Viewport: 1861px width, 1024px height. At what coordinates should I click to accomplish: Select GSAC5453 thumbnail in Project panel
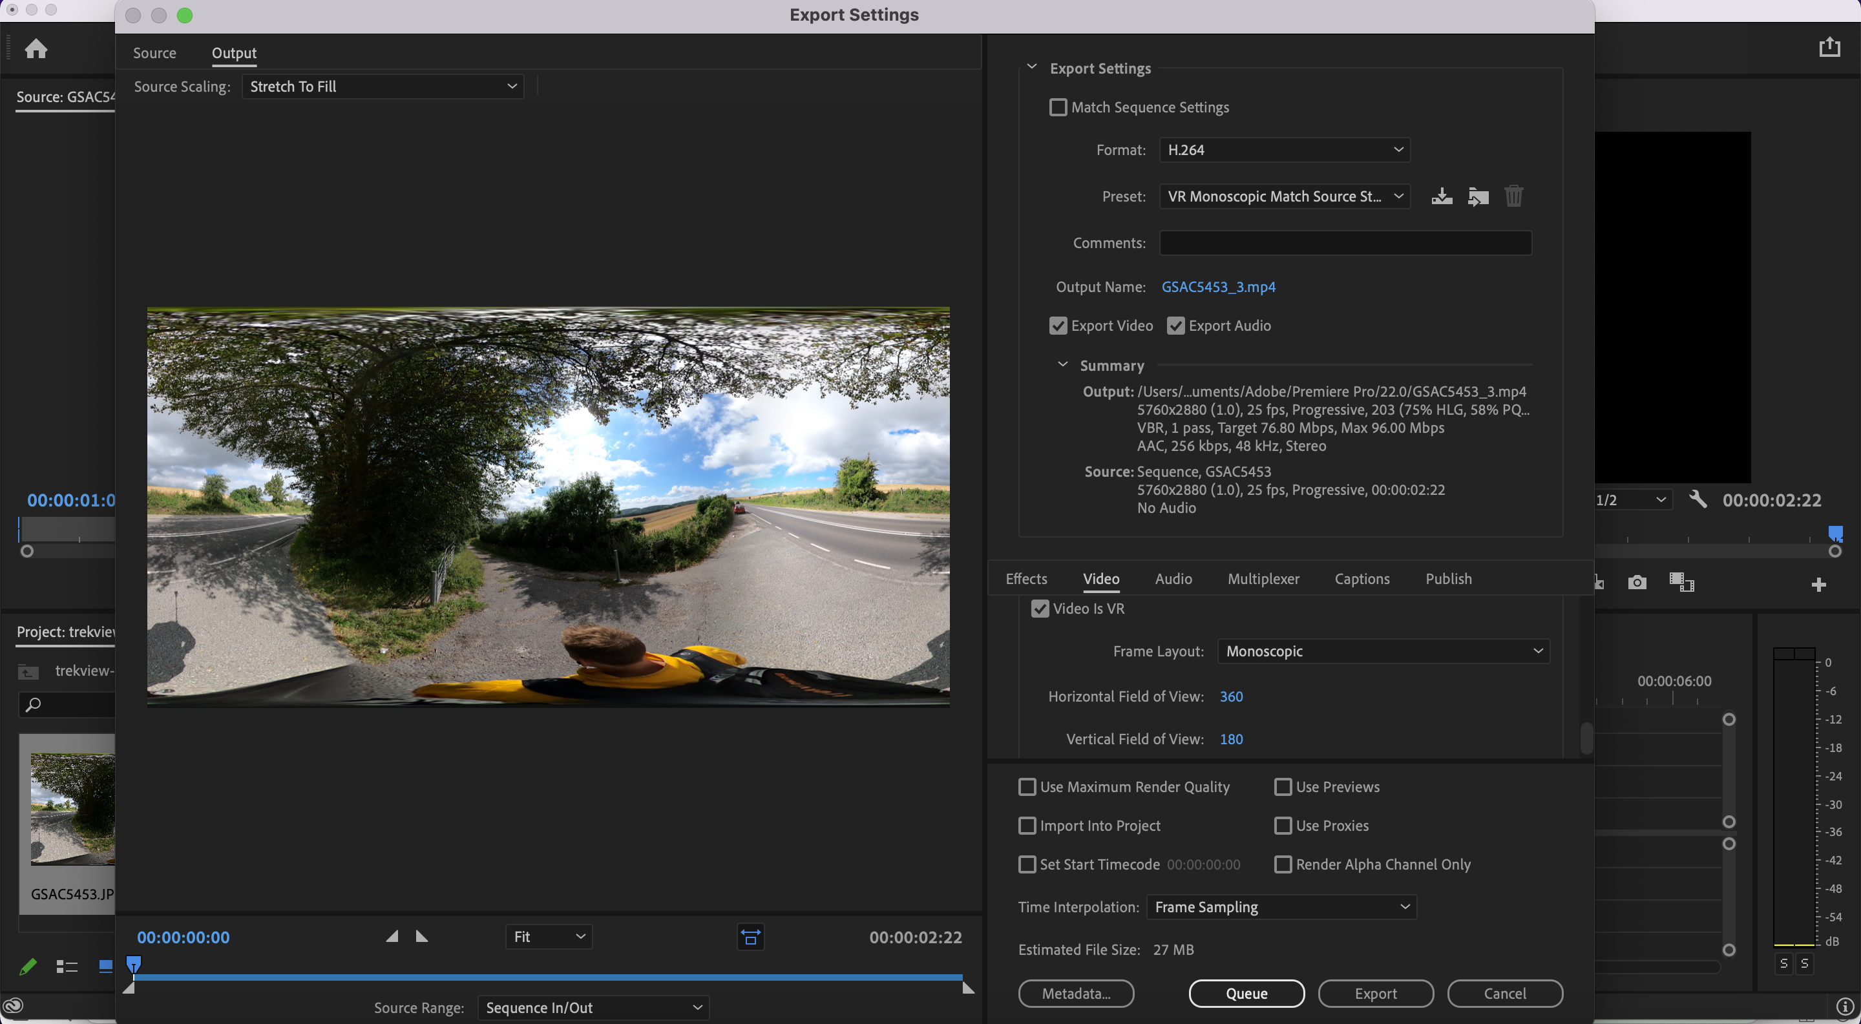click(x=72, y=808)
